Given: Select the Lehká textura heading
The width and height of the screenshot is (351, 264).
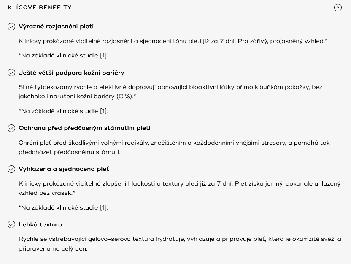Looking at the screenshot, I should click(40, 224).
